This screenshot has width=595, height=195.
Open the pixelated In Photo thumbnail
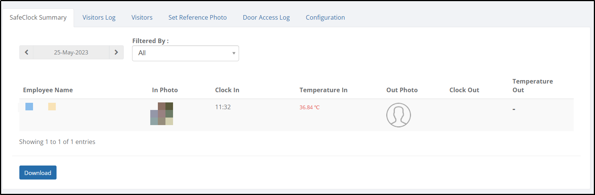(162, 114)
